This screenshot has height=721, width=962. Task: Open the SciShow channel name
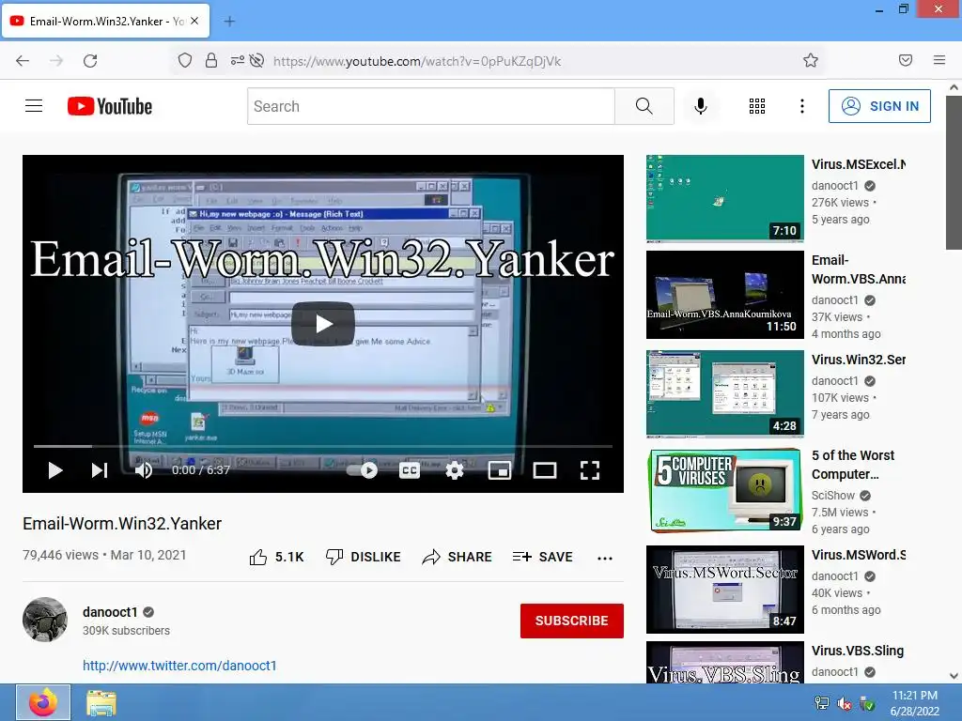[x=833, y=496]
